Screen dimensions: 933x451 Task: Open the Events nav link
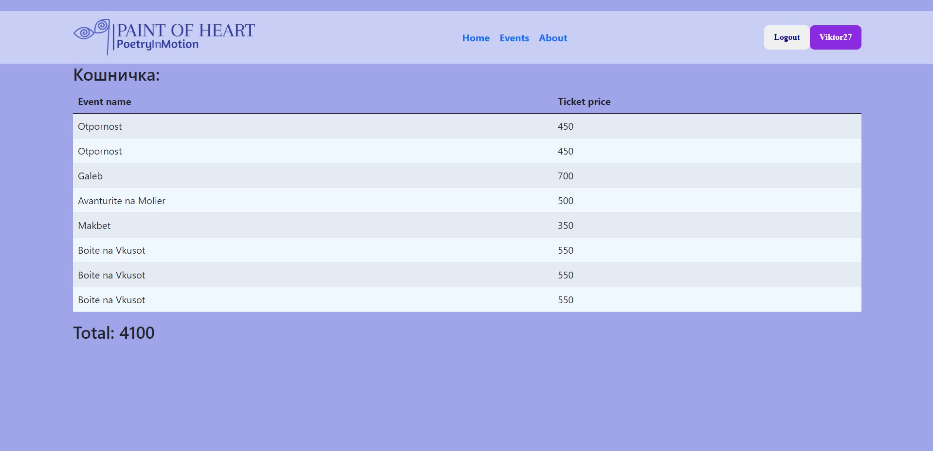click(514, 38)
